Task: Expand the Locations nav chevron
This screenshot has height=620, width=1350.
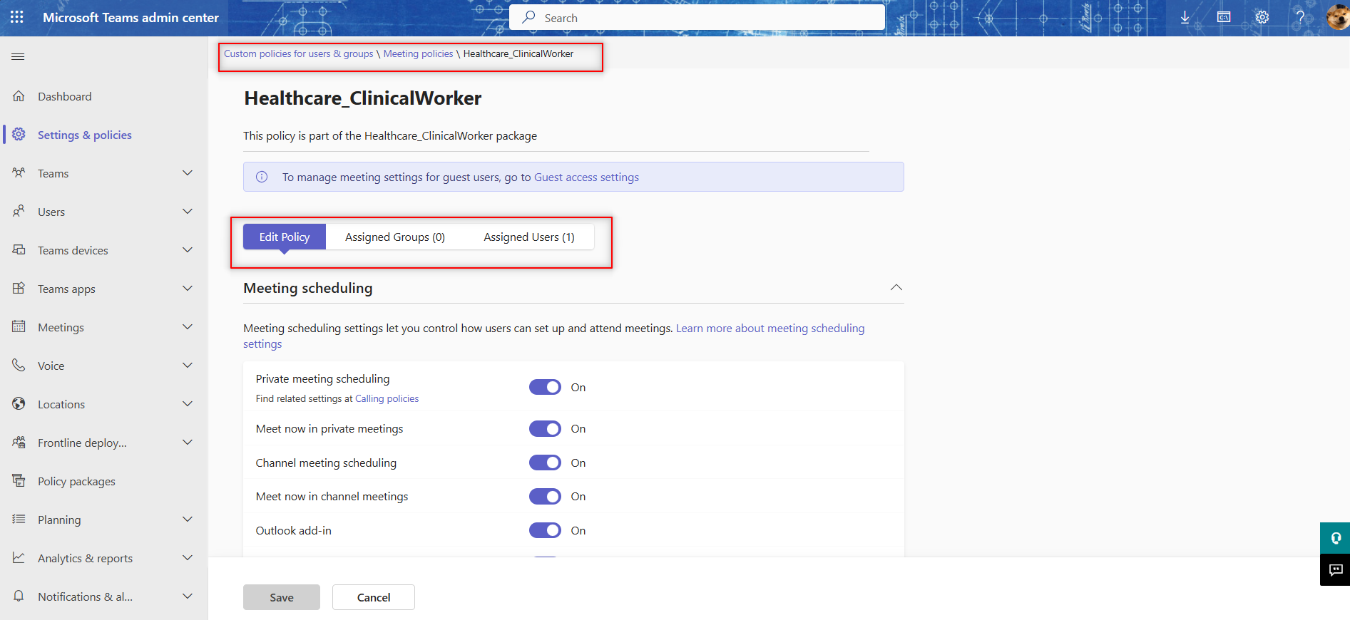Action: pos(188,404)
